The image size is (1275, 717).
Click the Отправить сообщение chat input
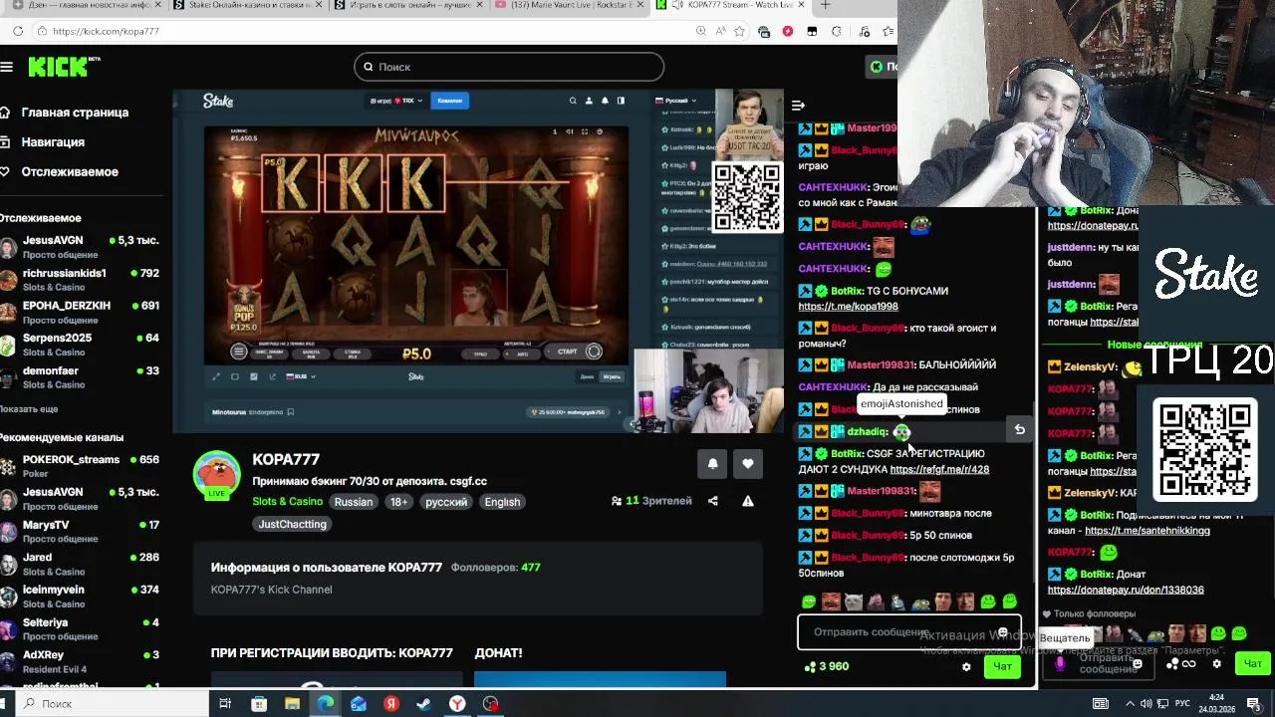908,632
